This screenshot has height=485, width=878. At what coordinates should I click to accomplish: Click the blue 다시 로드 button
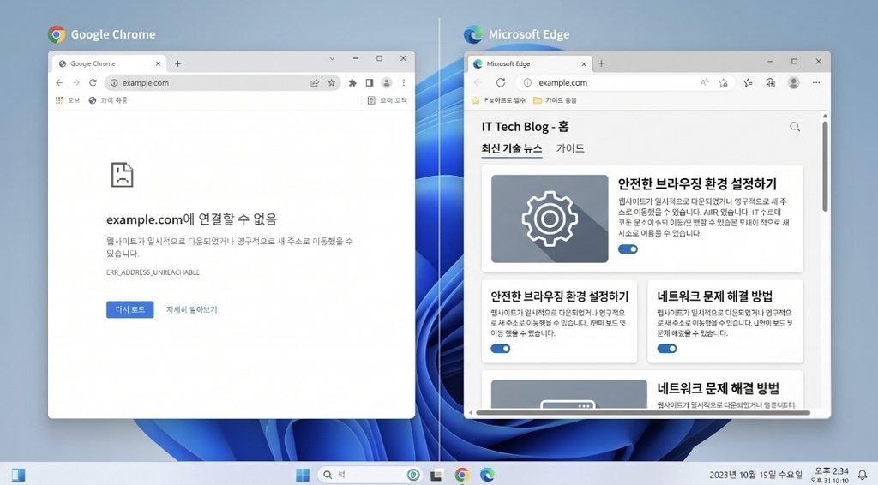pos(130,309)
